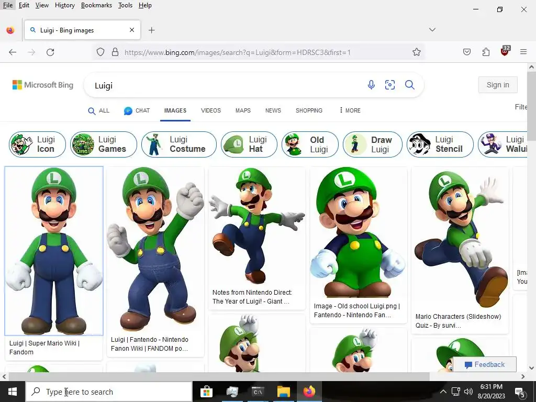Click the magnifier search button in Bing box
The width and height of the screenshot is (536, 402).
409,85
